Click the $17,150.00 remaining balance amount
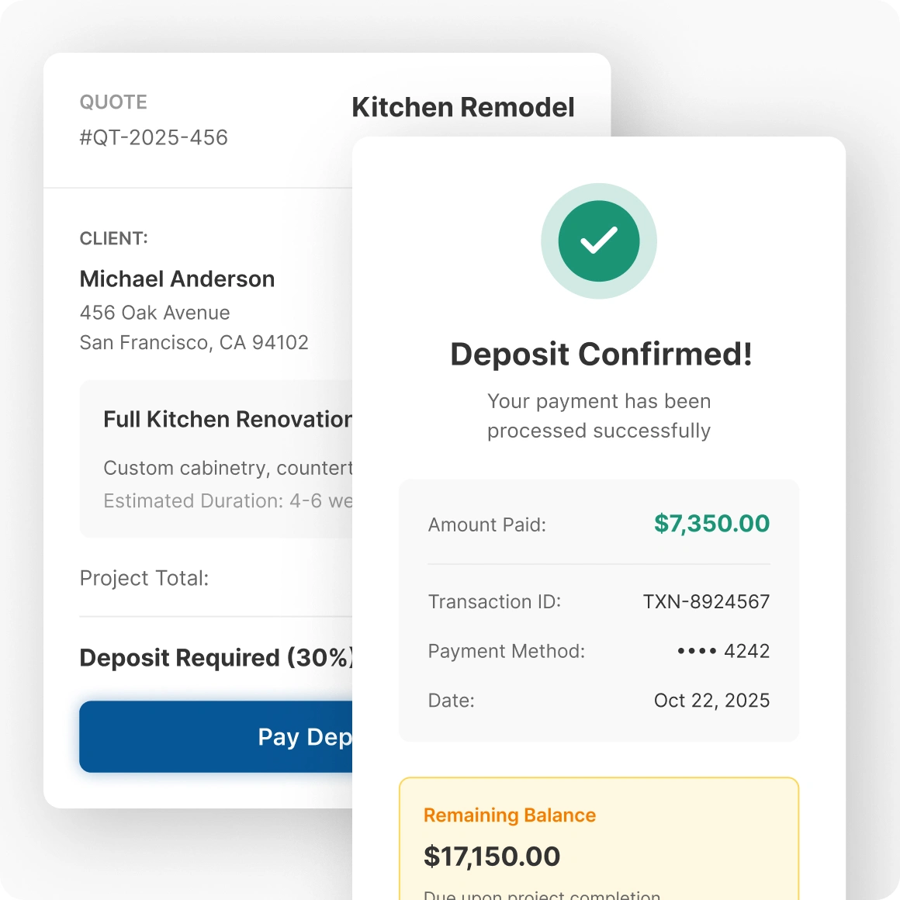The height and width of the screenshot is (900, 900). [492, 857]
